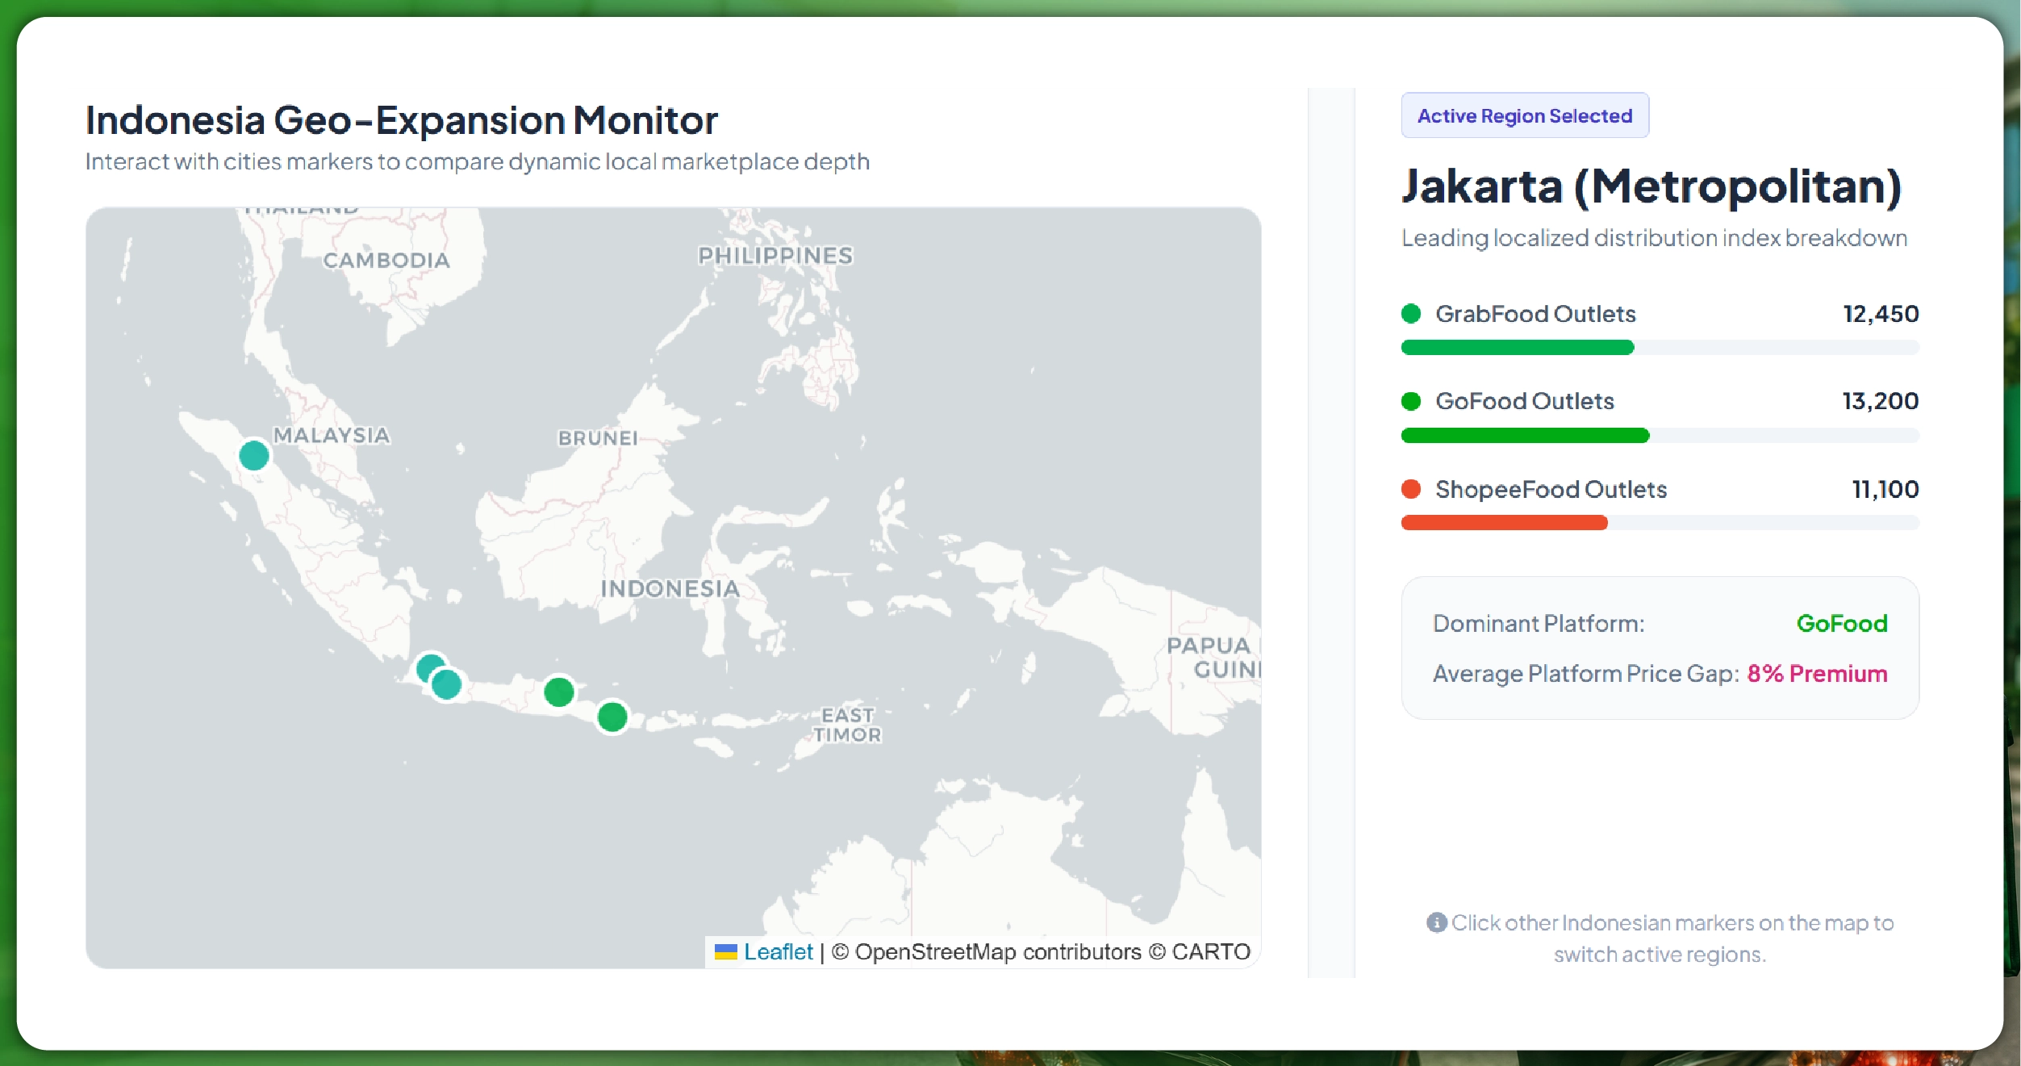
Task: Click the Average Platform Price Gap label
Action: point(1586,674)
